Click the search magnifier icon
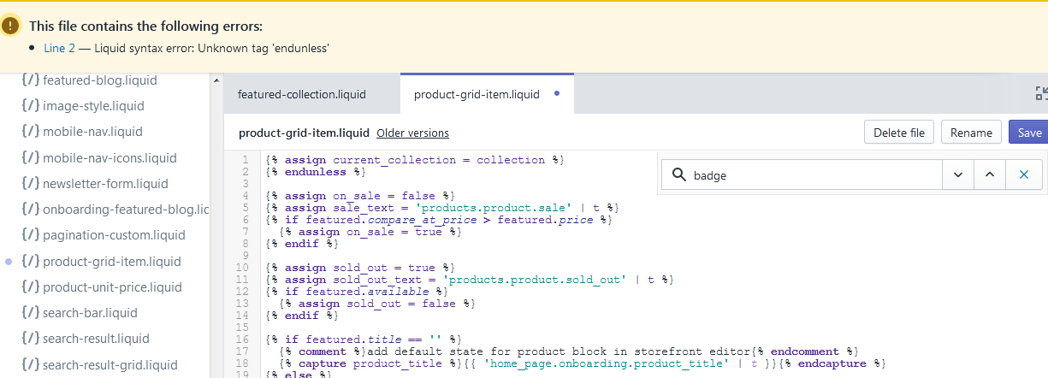Viewport: 1048px width, 378px height. 679,174
